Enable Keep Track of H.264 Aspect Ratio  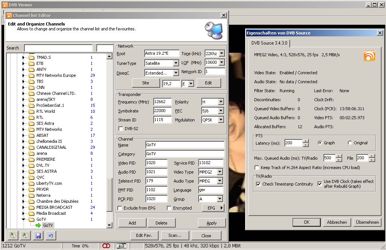(257, 168)
